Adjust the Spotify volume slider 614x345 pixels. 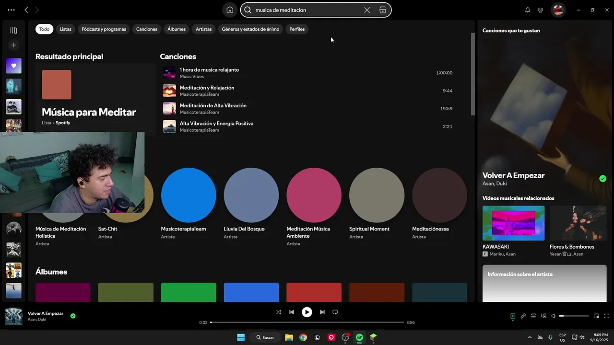(574, 316)
